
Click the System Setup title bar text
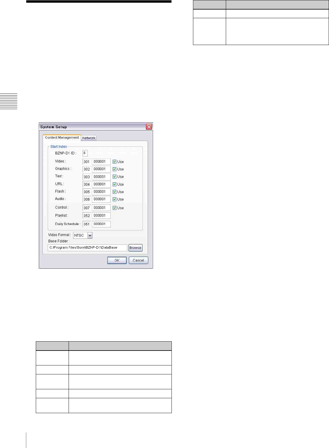point(54,127)
